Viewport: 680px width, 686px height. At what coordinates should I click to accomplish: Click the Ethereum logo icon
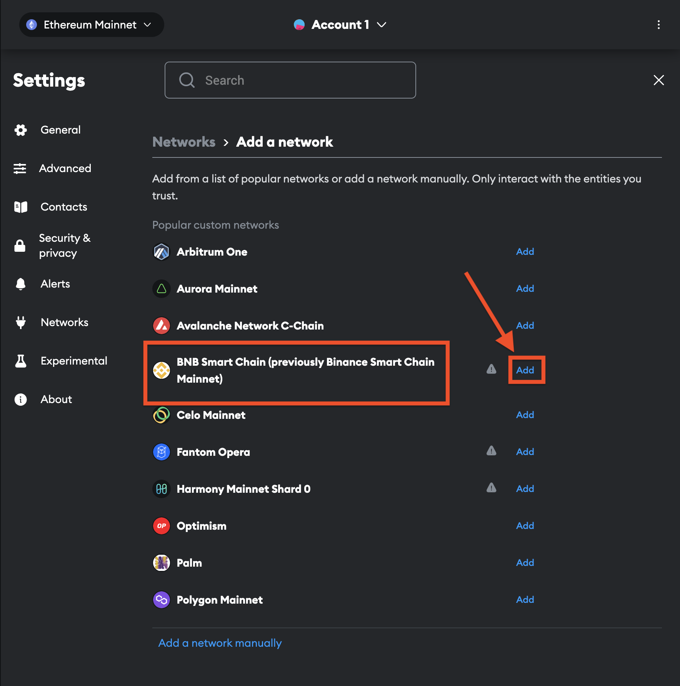tap(32, 25)
